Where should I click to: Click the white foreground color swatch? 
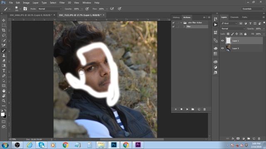(2, 114)
